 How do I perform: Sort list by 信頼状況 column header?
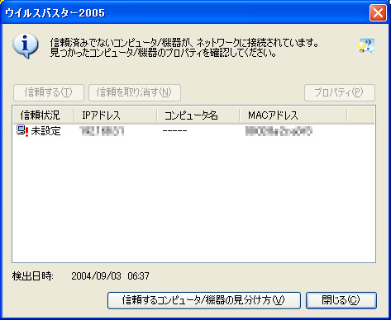(44, 115)
